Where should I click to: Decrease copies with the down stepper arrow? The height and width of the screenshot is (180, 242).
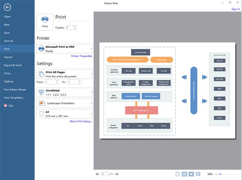click(x=75, y=28)
